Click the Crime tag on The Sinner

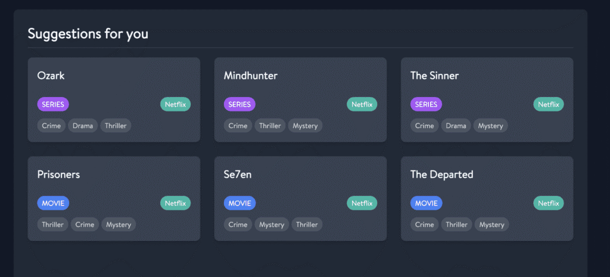(424, 126)
